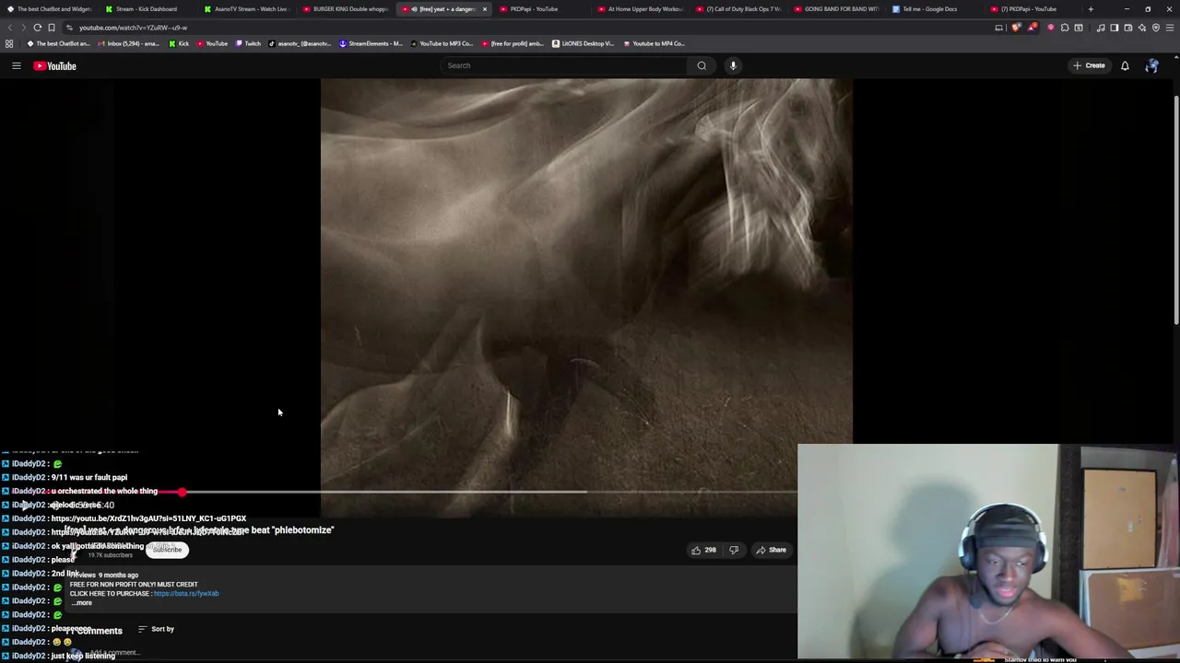Open The best ChatBot bookmark

point(59,43)
